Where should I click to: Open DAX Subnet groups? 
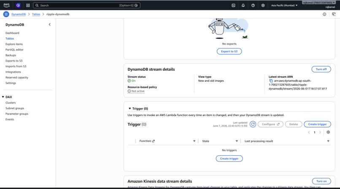coord(15,108)
